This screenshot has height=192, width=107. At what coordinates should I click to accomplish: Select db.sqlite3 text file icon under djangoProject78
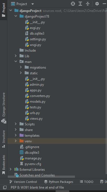[x=27, y=33]
